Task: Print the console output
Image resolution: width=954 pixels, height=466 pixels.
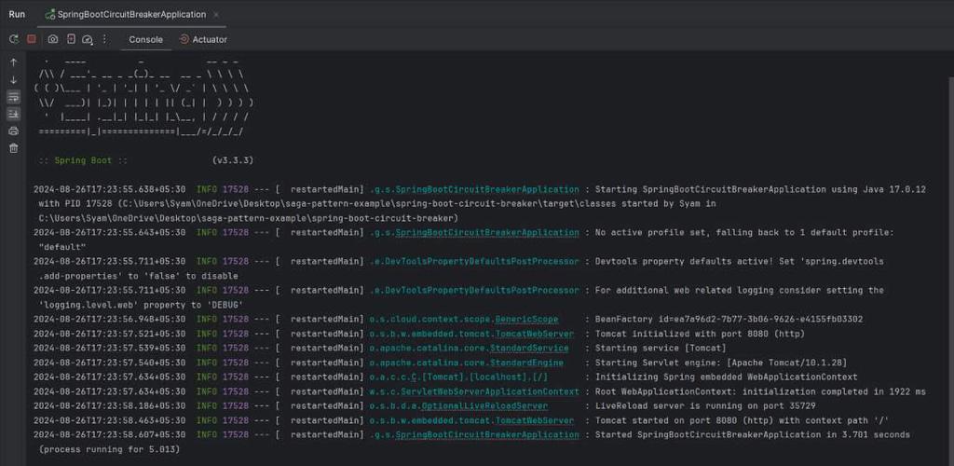Action: pyautogui.click(x=13, y=130)
